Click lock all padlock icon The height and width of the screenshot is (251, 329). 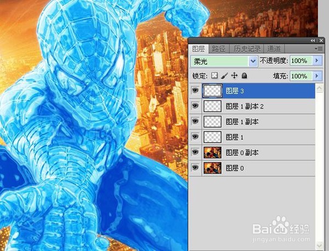point(244,76)
